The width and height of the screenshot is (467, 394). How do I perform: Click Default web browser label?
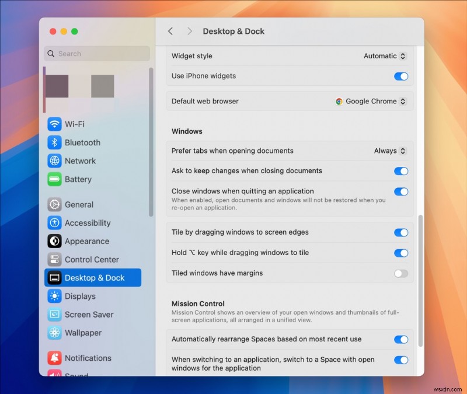[x=205, y=101]
